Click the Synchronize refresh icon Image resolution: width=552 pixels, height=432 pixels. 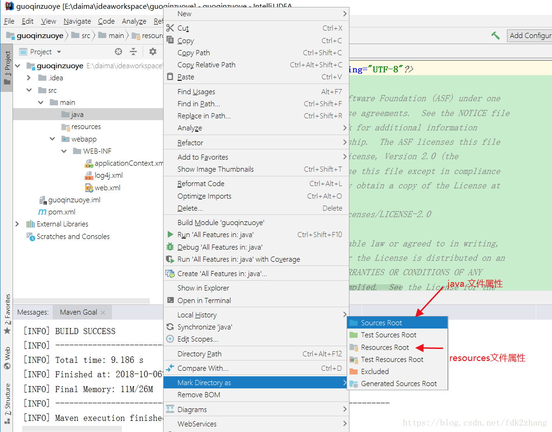click(170, 327)
